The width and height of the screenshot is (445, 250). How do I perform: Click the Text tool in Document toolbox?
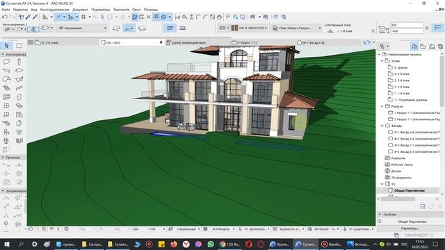[6, 215]
